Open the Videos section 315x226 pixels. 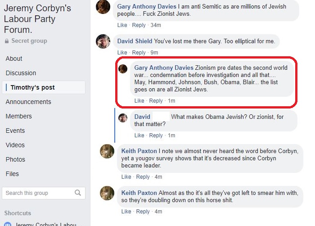[15, 145]
